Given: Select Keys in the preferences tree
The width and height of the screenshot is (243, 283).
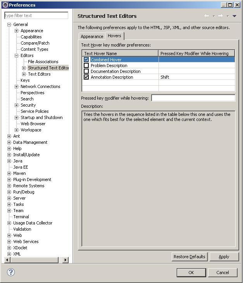Looking at the screenshot, I should pyautogui.click(x=25, y=80).
